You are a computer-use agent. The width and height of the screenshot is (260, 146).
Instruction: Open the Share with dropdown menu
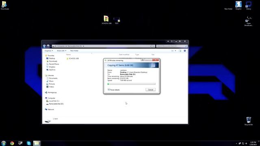[61, 51]
